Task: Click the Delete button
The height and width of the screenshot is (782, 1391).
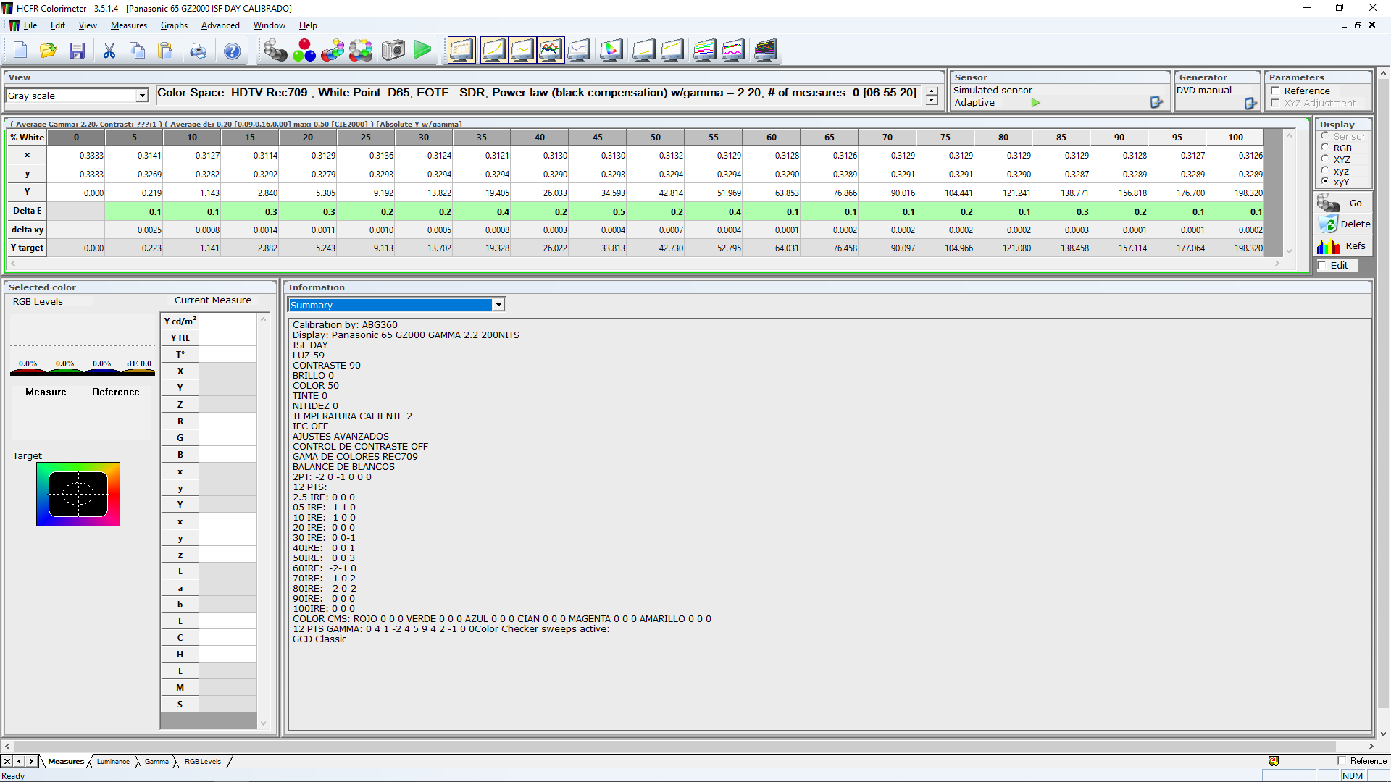Action: (x=1344, y=224)
